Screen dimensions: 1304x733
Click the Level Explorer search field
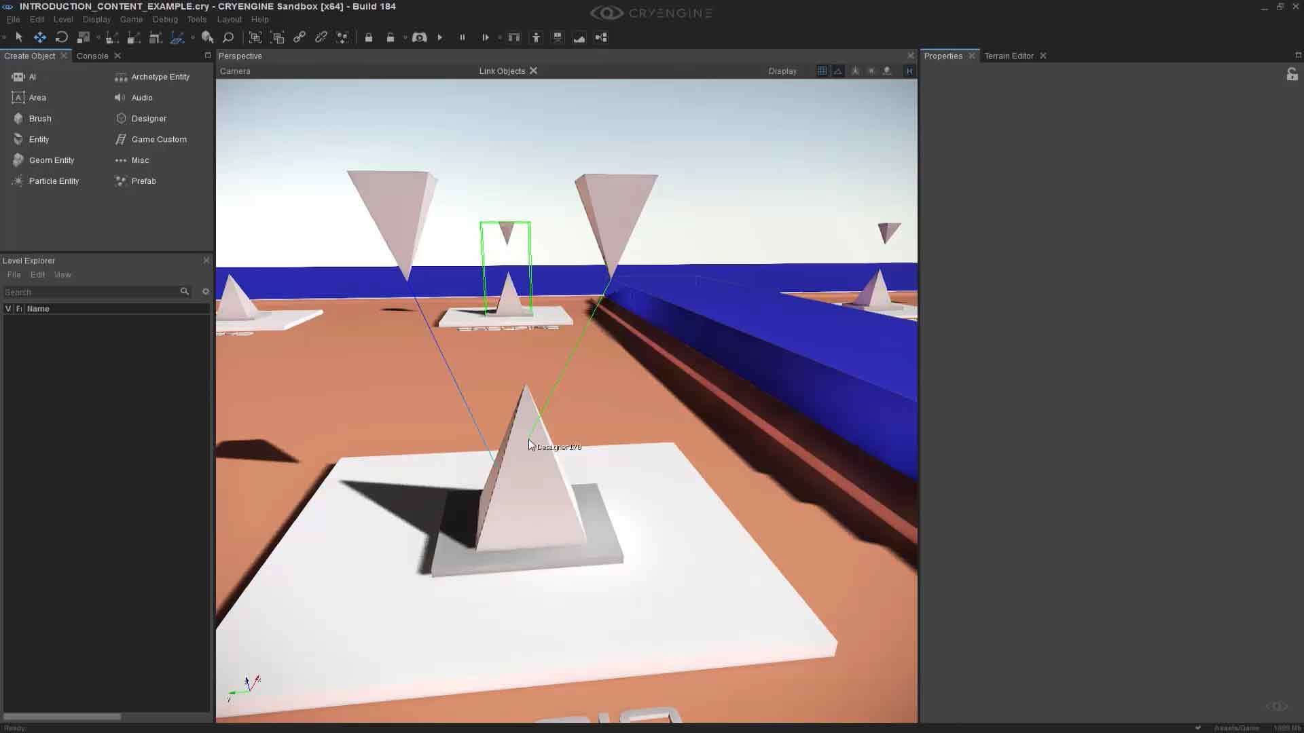pyautogui.click(x=88, y=292)
